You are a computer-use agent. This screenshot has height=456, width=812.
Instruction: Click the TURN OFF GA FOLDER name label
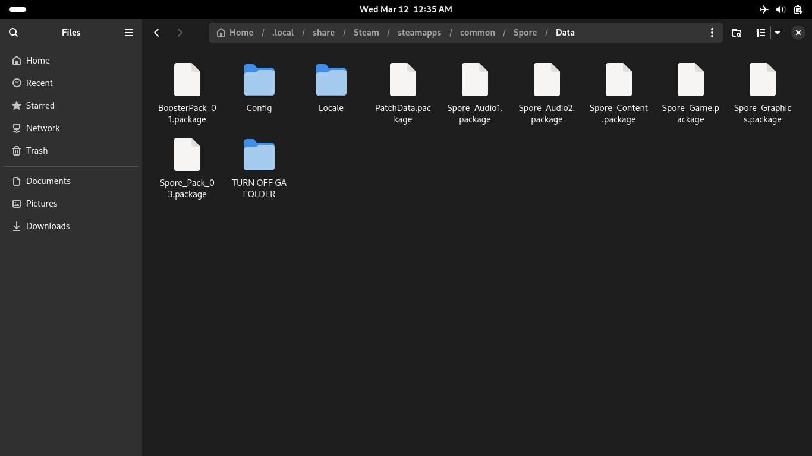259,188
